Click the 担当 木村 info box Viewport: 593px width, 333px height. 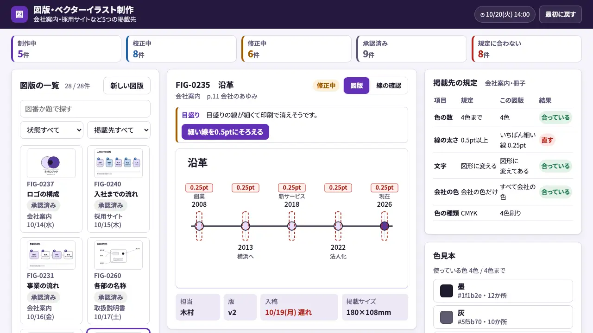tap(198, 307)
